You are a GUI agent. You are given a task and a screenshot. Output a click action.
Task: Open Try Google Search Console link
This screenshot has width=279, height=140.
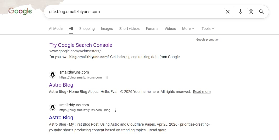81,45
